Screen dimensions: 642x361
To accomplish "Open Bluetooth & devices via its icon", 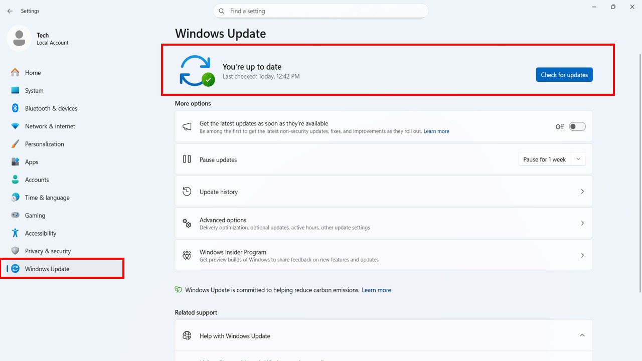I will click(15, 108).
